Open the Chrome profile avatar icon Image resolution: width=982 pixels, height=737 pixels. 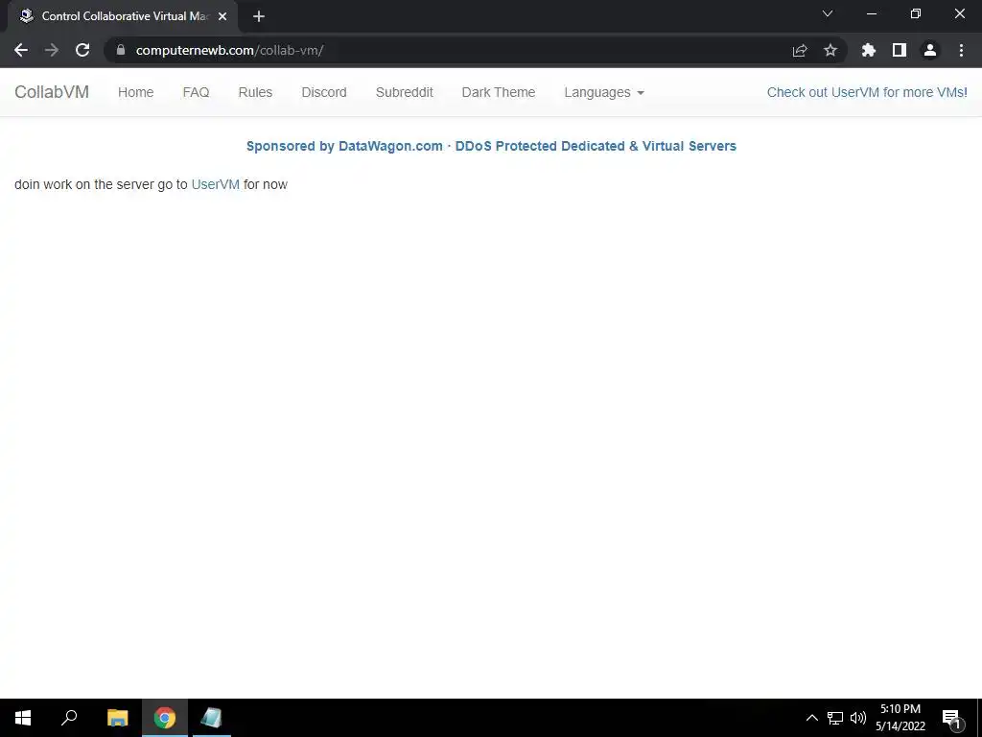pos(930,50)
